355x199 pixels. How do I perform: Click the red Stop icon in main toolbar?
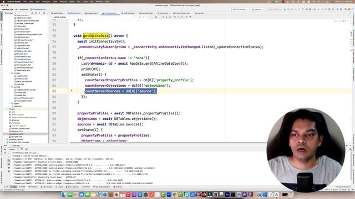pos(310,9)
